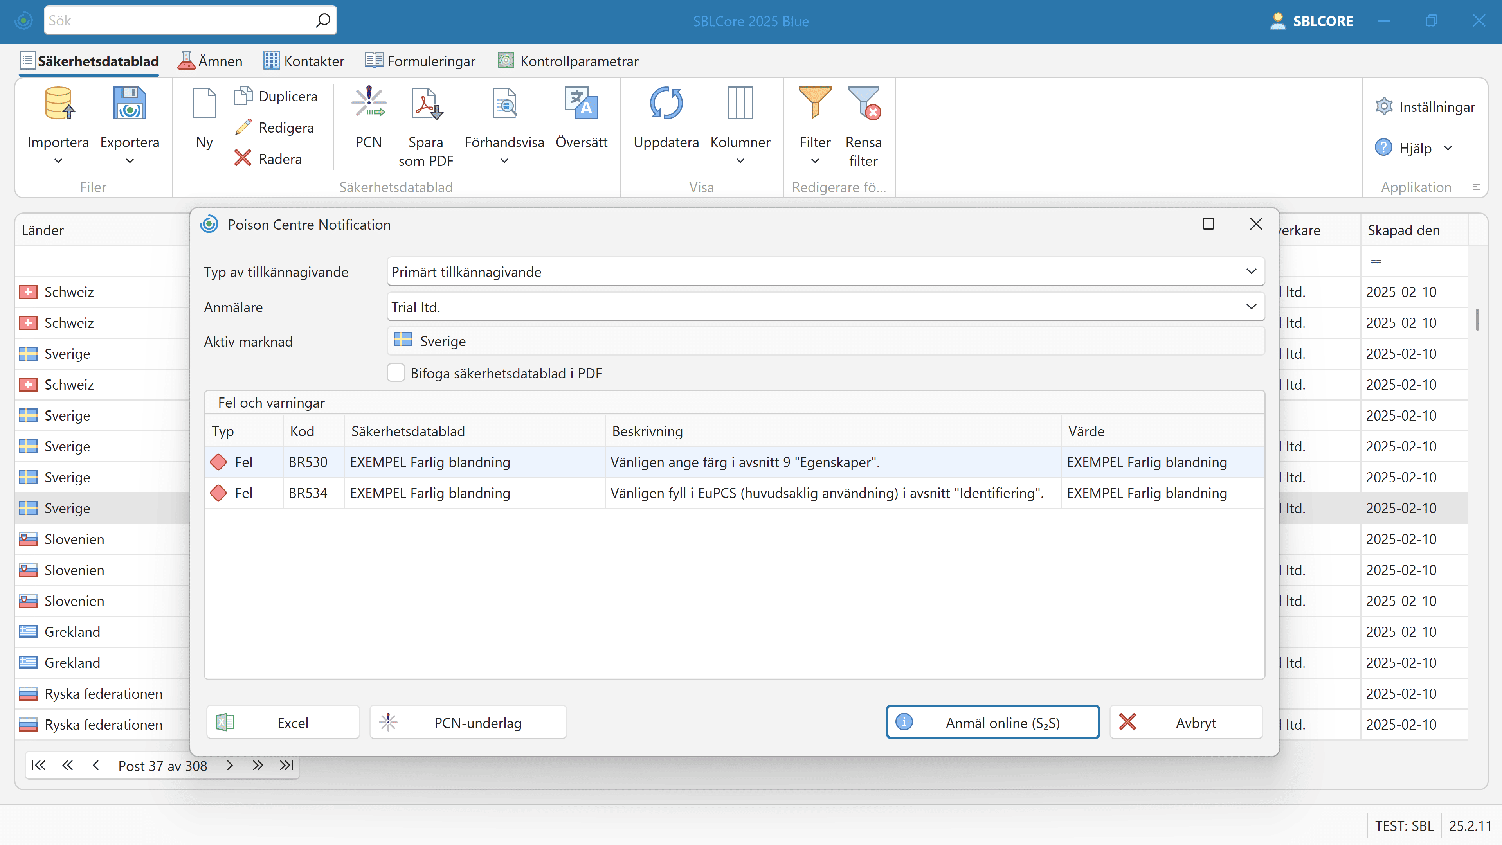
Task: Click the Översätt translate icon
Action: click(581, 104)
